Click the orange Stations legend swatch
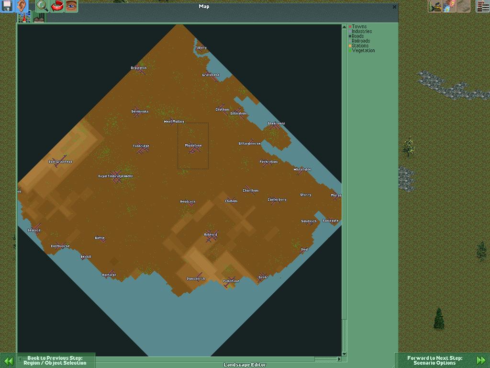490x368 pixels. point(350,46)
